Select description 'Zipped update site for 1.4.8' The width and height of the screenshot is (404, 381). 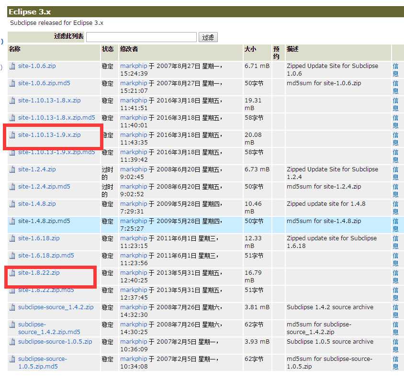click(x=326, y=204)
